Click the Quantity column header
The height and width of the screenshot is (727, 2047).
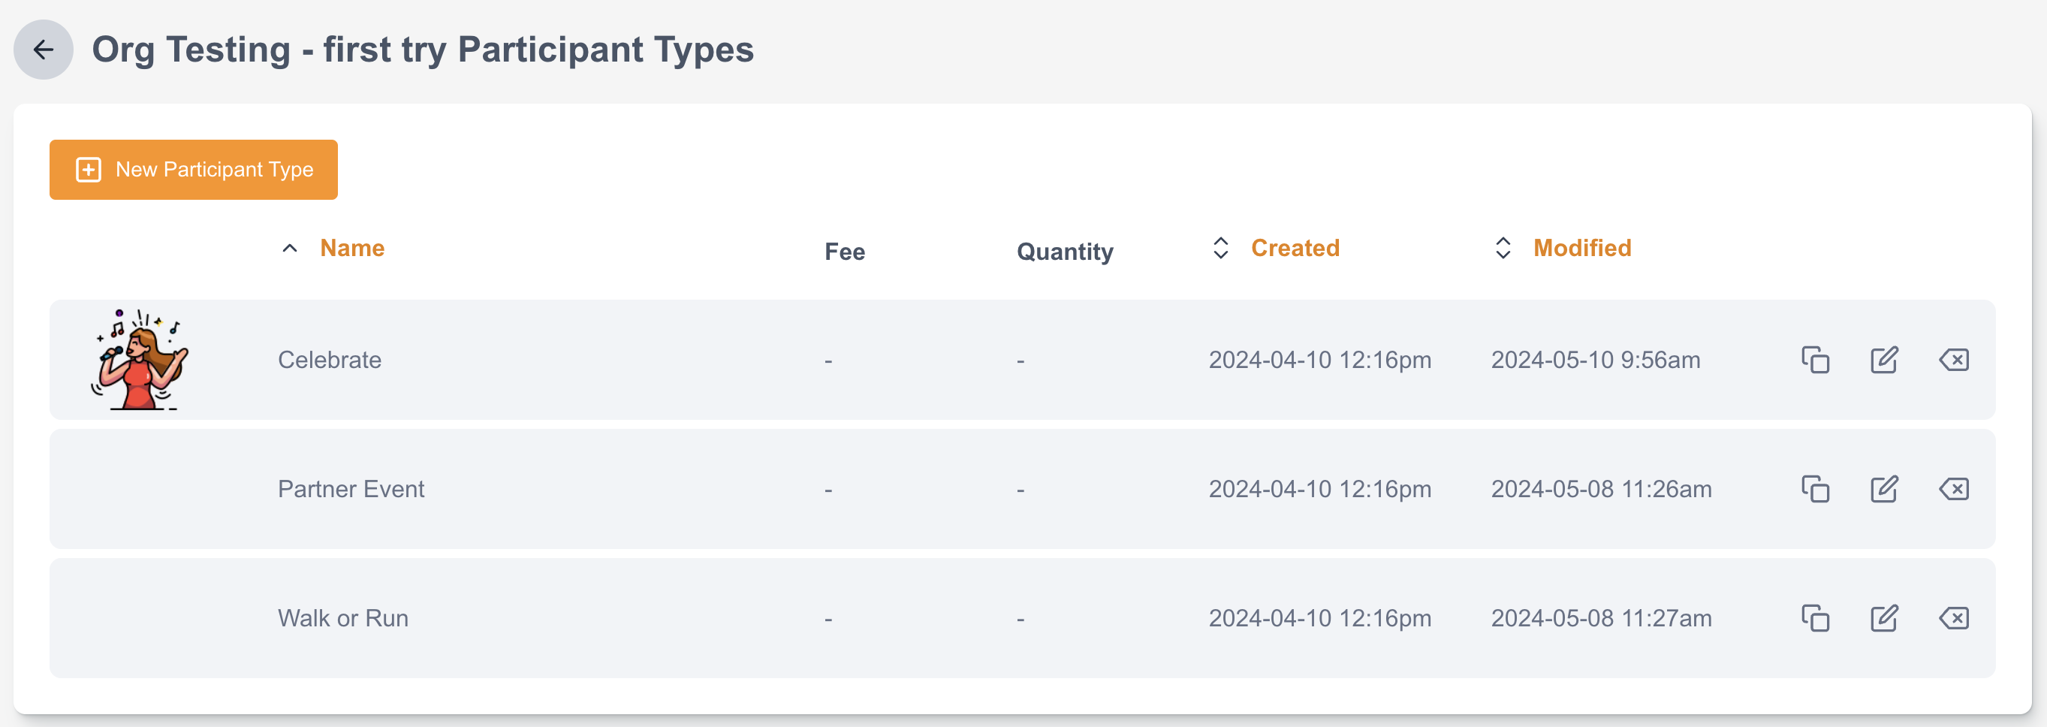(1065, 252)
